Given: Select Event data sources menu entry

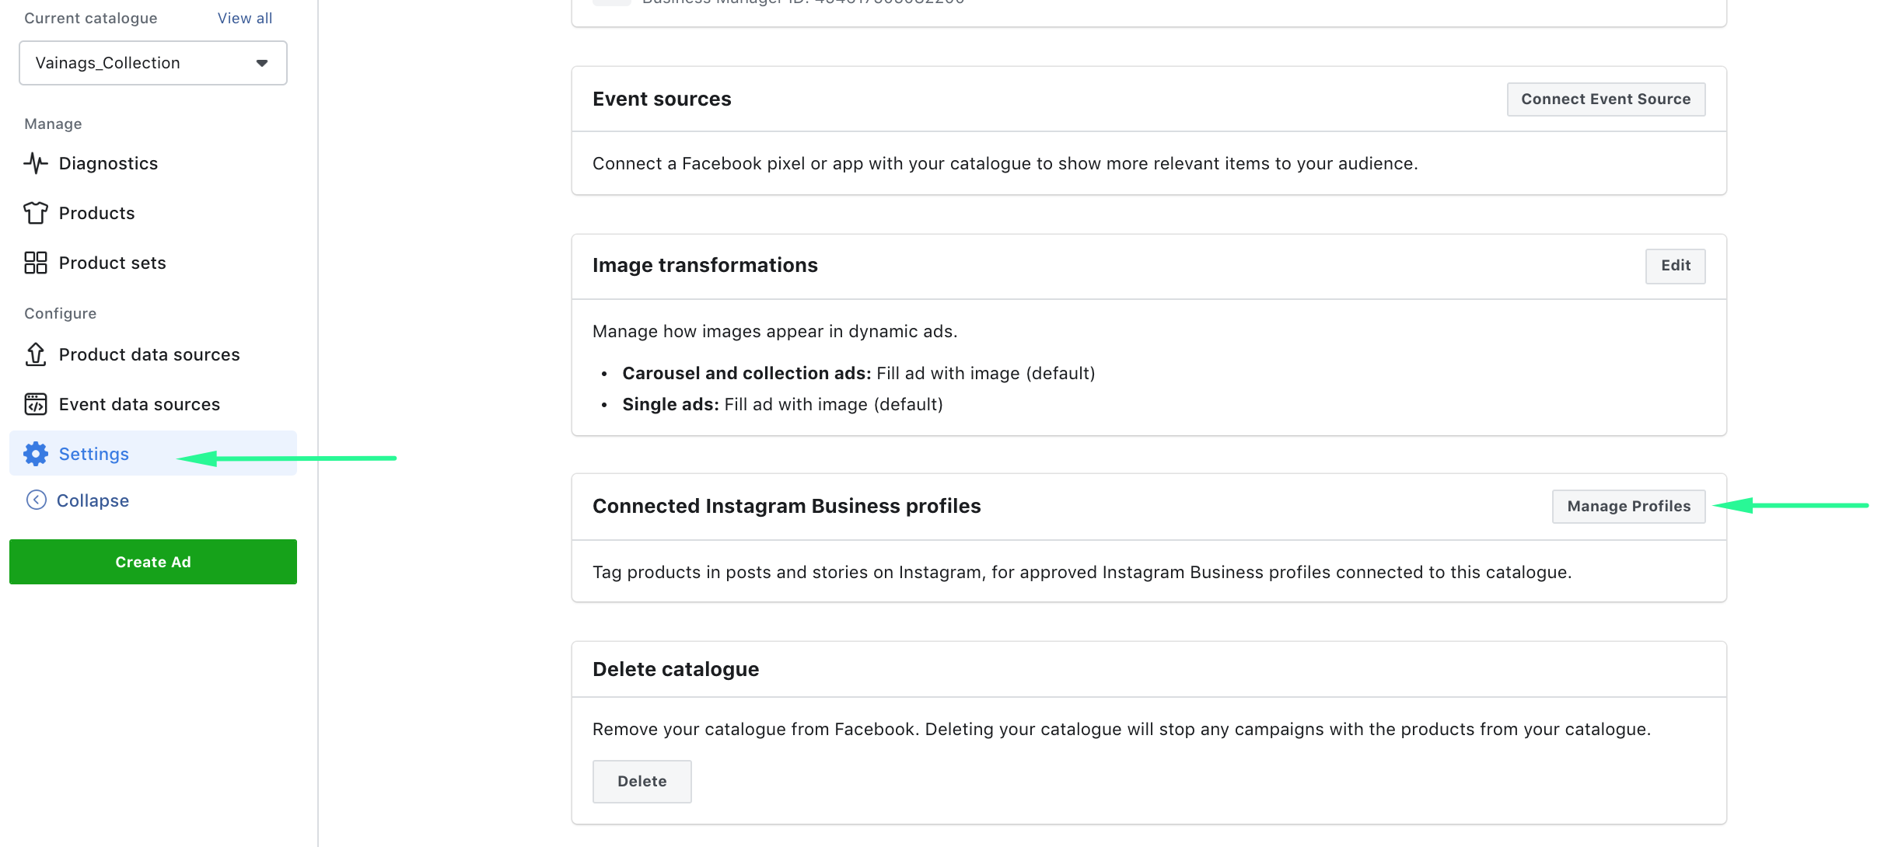Looking at the screenshot, I should 139,404.
